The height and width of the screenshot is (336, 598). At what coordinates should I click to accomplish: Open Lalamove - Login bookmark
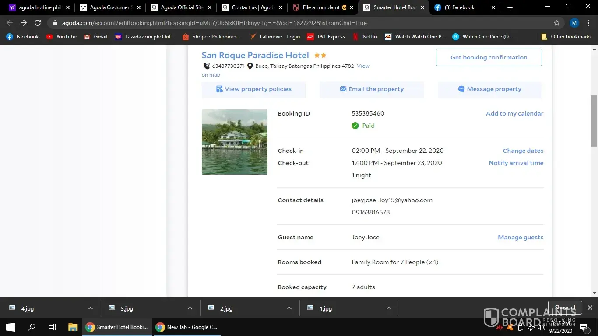(x=274, y=37)
